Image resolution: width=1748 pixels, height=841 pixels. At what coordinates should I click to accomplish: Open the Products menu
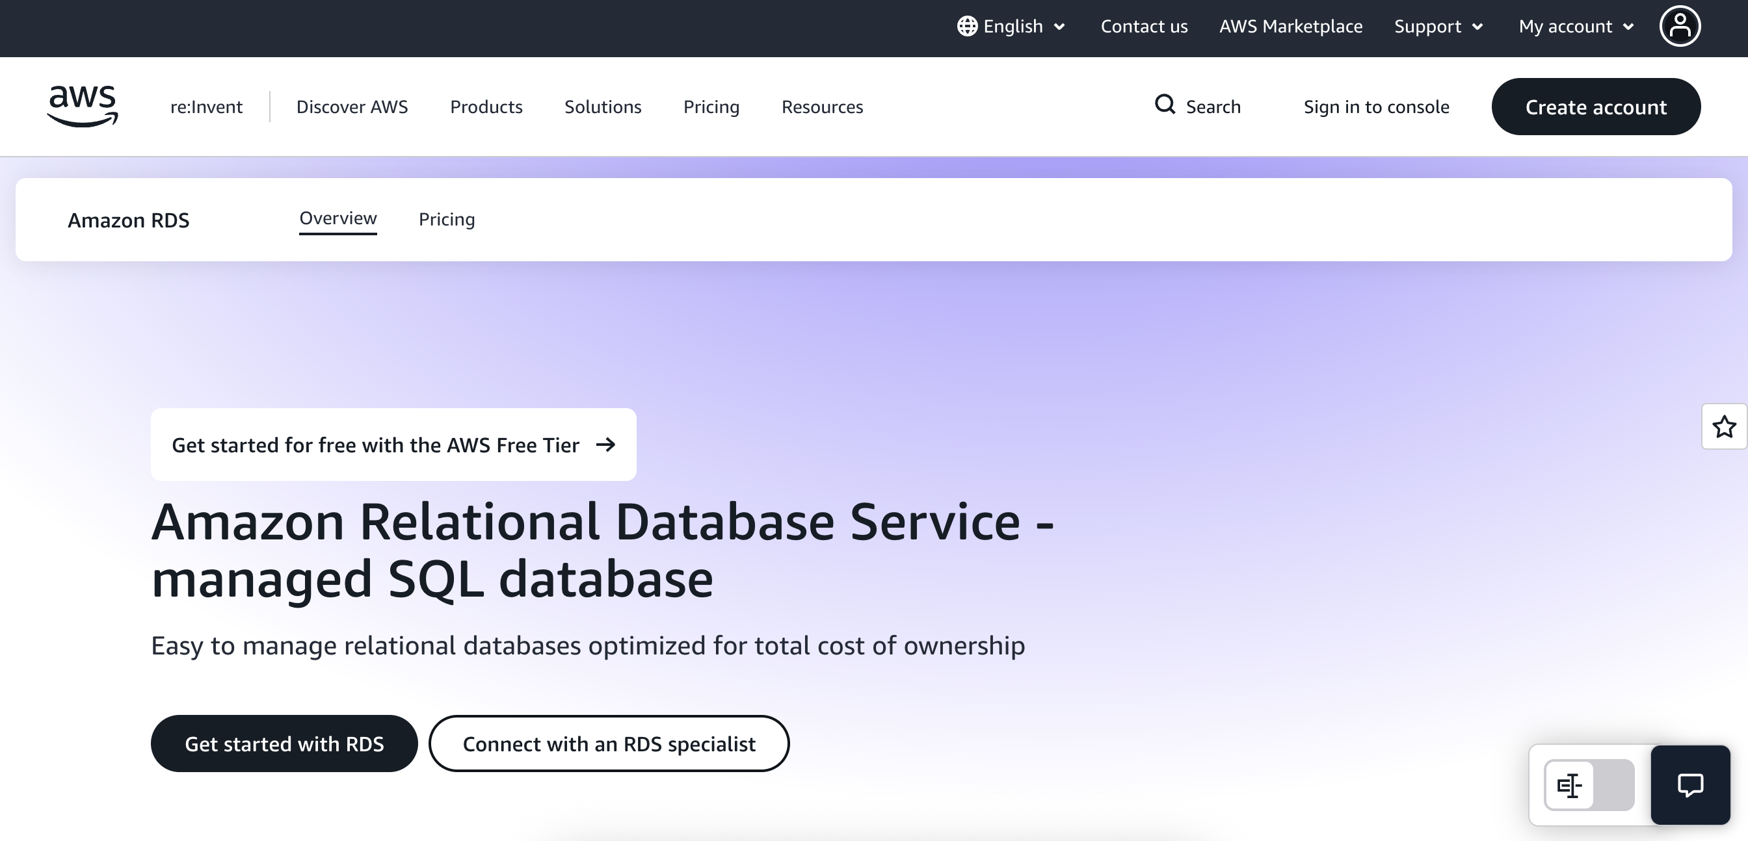click(x=486, y=107)
